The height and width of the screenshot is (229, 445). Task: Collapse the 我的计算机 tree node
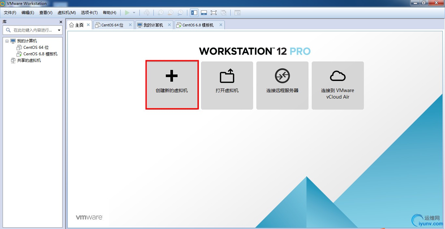(x=7, y=41)
